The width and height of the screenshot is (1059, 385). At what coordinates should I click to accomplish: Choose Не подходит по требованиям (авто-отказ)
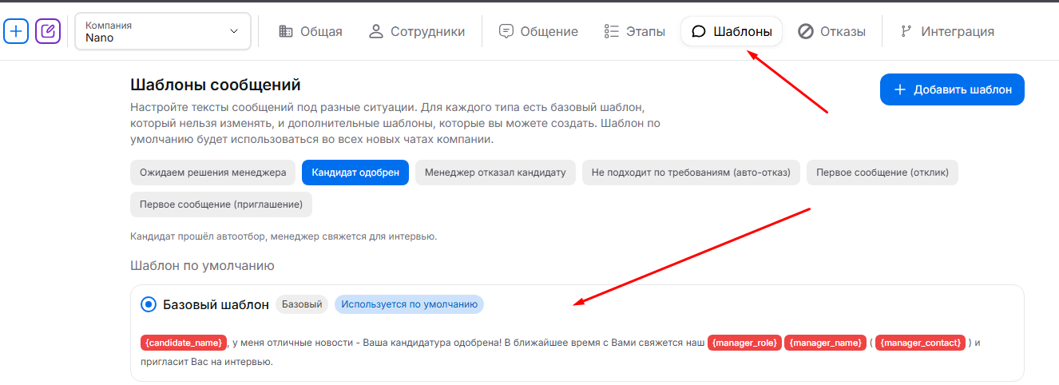tap(691, 172)
